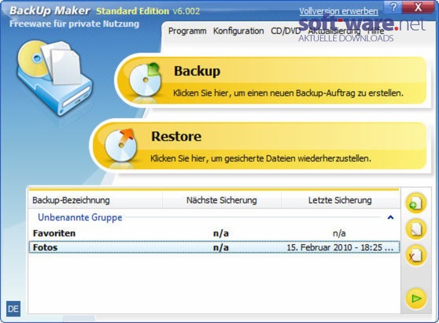Screen dimensions: 439x323
Task: Click the n/a last backup cell for Favoriten
Action: [339, 233]
